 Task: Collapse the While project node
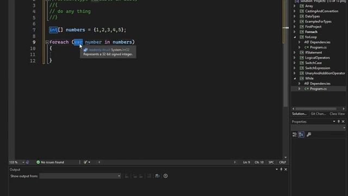pyautogui.click(x=295, y=78)
